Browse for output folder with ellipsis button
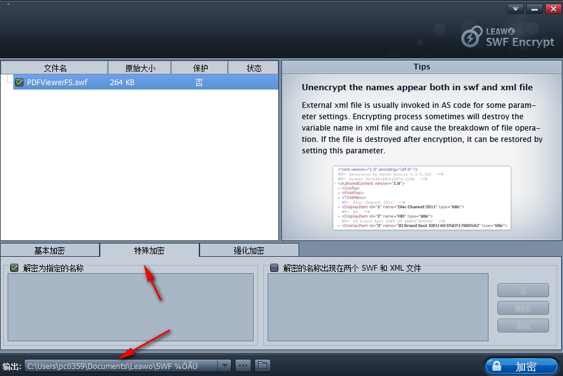563x376 pixels. [x=243, y=366]
